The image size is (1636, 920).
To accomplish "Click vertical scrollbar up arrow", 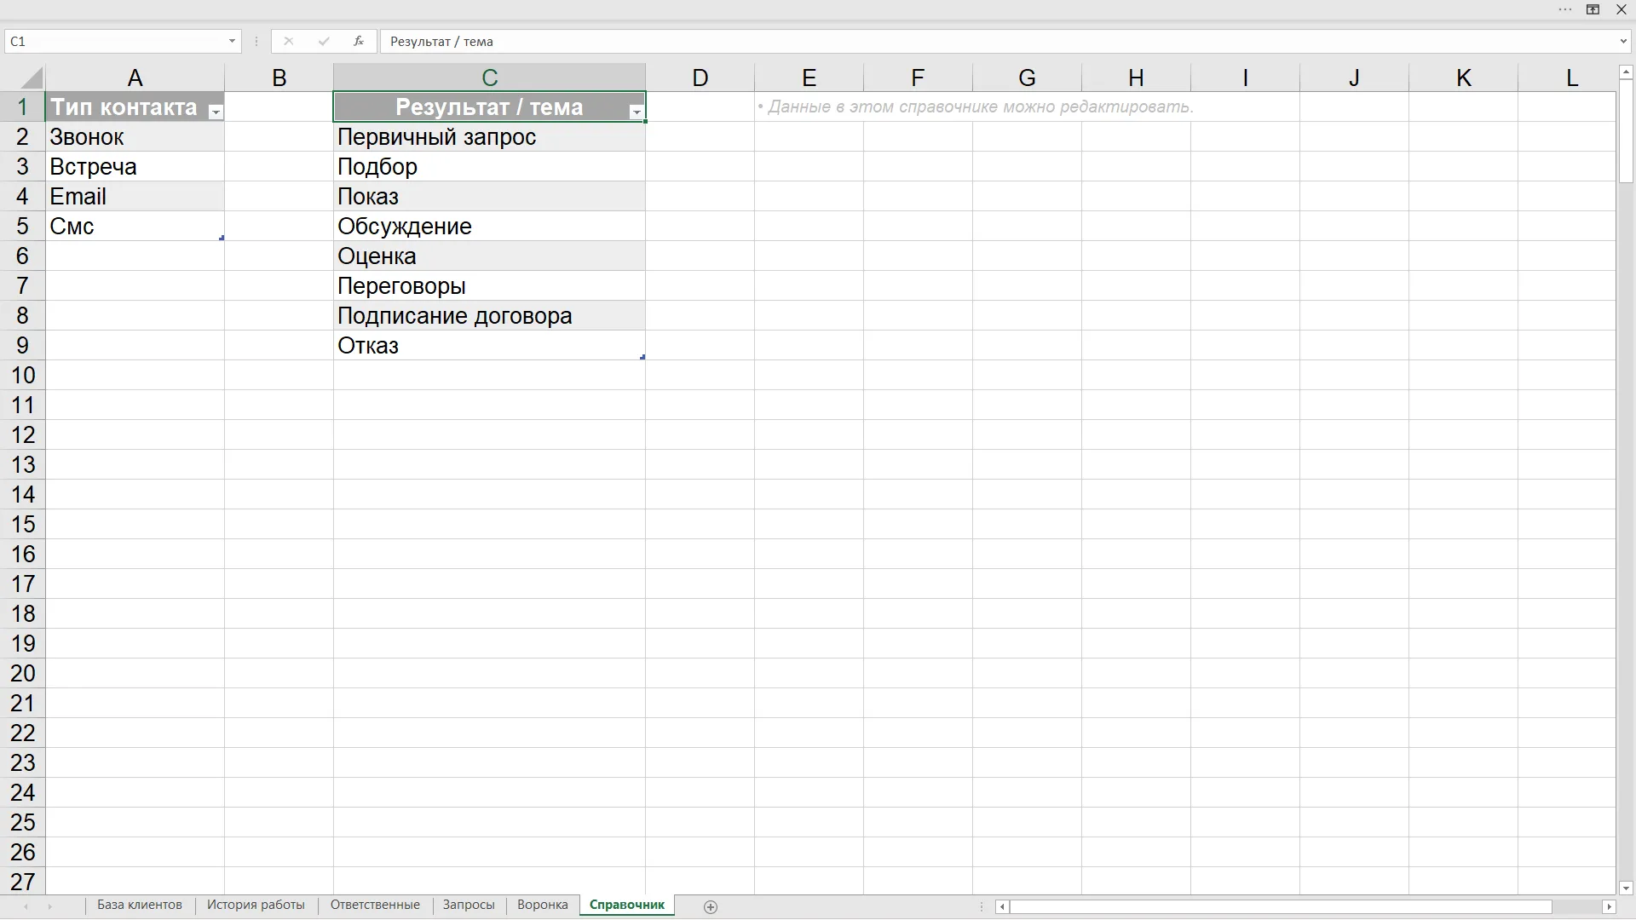I will (1626, 72).
